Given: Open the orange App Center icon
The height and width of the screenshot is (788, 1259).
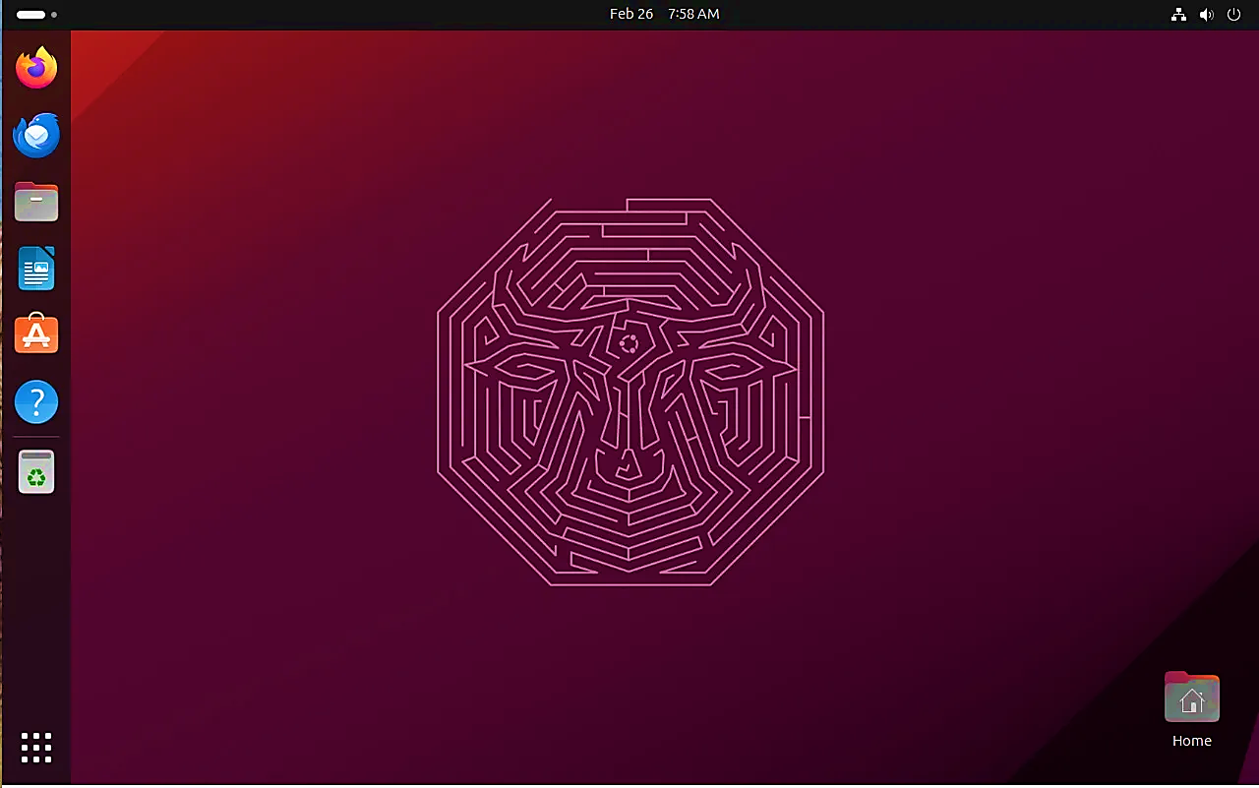Looking at the screenshot, I should [x=36, y=335].
